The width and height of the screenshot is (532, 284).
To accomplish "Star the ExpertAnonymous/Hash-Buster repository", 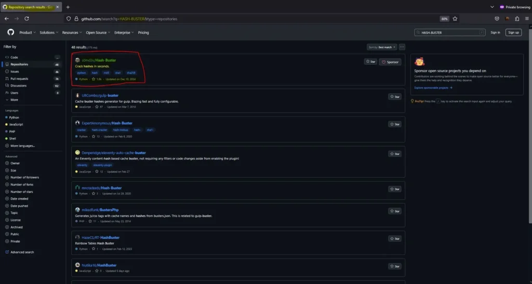I will [x=395, y=124].
